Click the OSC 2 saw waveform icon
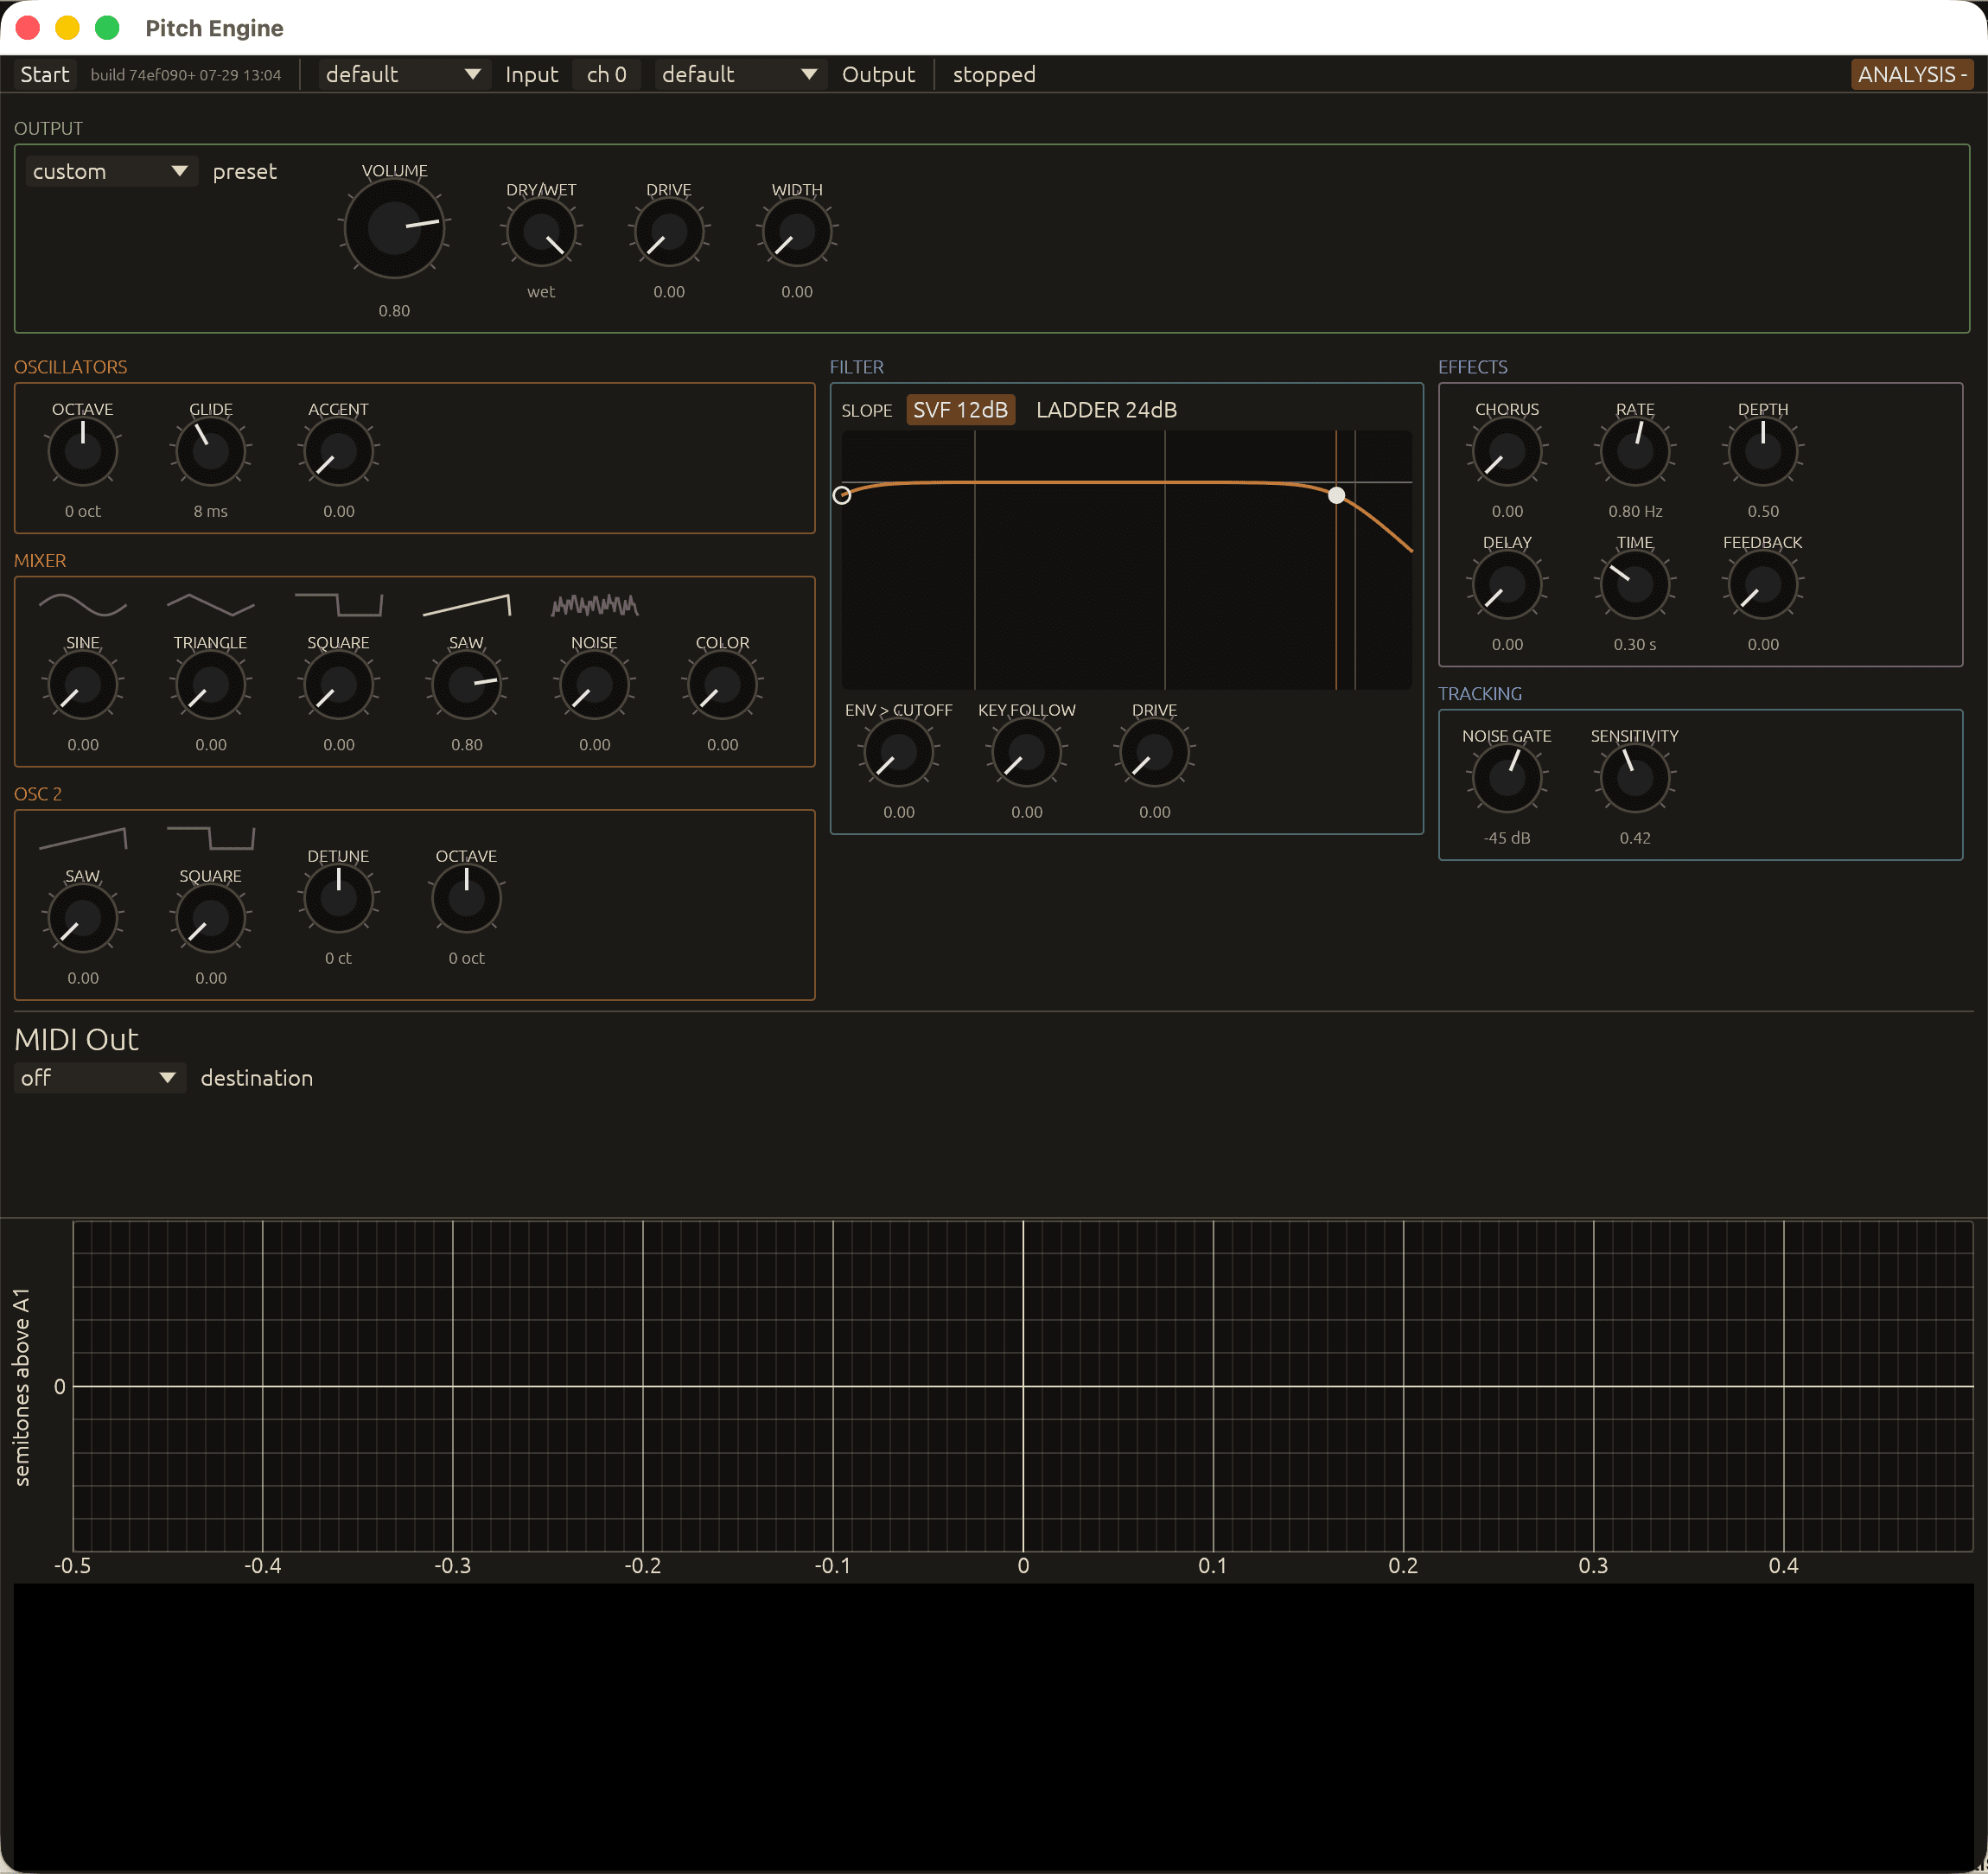1988x1874 pixels. [83, 838]
